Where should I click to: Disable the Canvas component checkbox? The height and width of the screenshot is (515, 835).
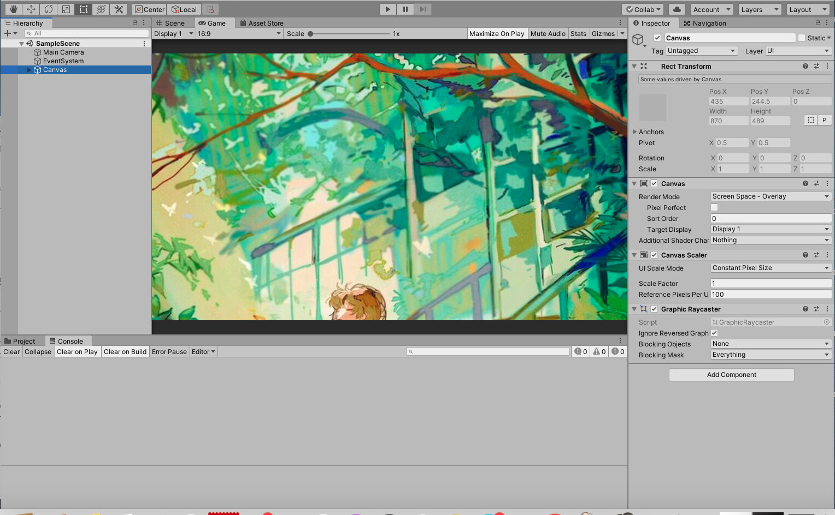pyautogui.click(x=654, y=183)
